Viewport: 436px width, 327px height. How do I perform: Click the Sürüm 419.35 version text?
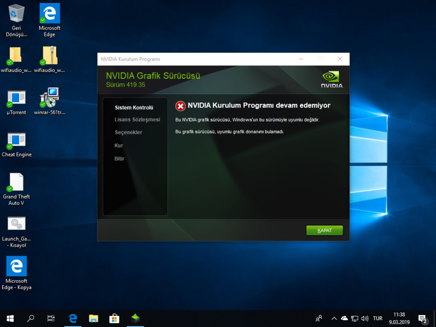pyautogui.click(x=125, y=85)
